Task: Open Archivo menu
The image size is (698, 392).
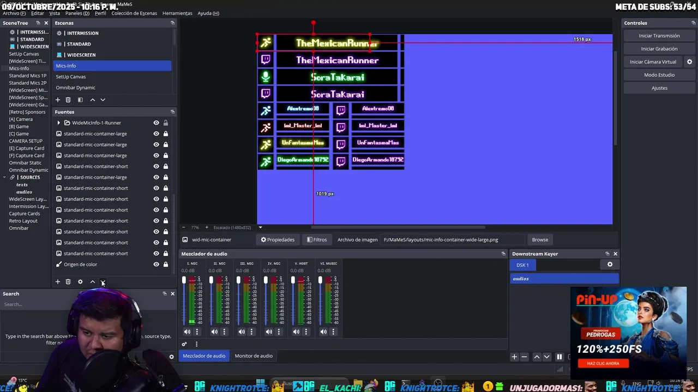Action: tap(14, 13)
